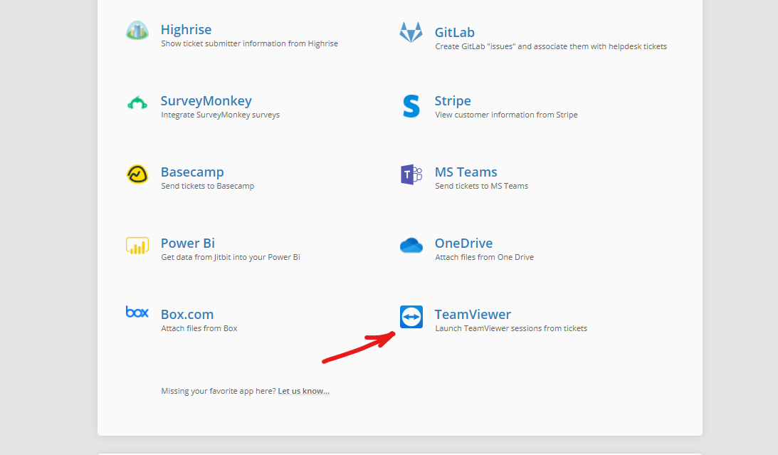The width and height of the screenshot is (778, 455).
Task: Click the SurveyMonkey icon
Action: 137,103
